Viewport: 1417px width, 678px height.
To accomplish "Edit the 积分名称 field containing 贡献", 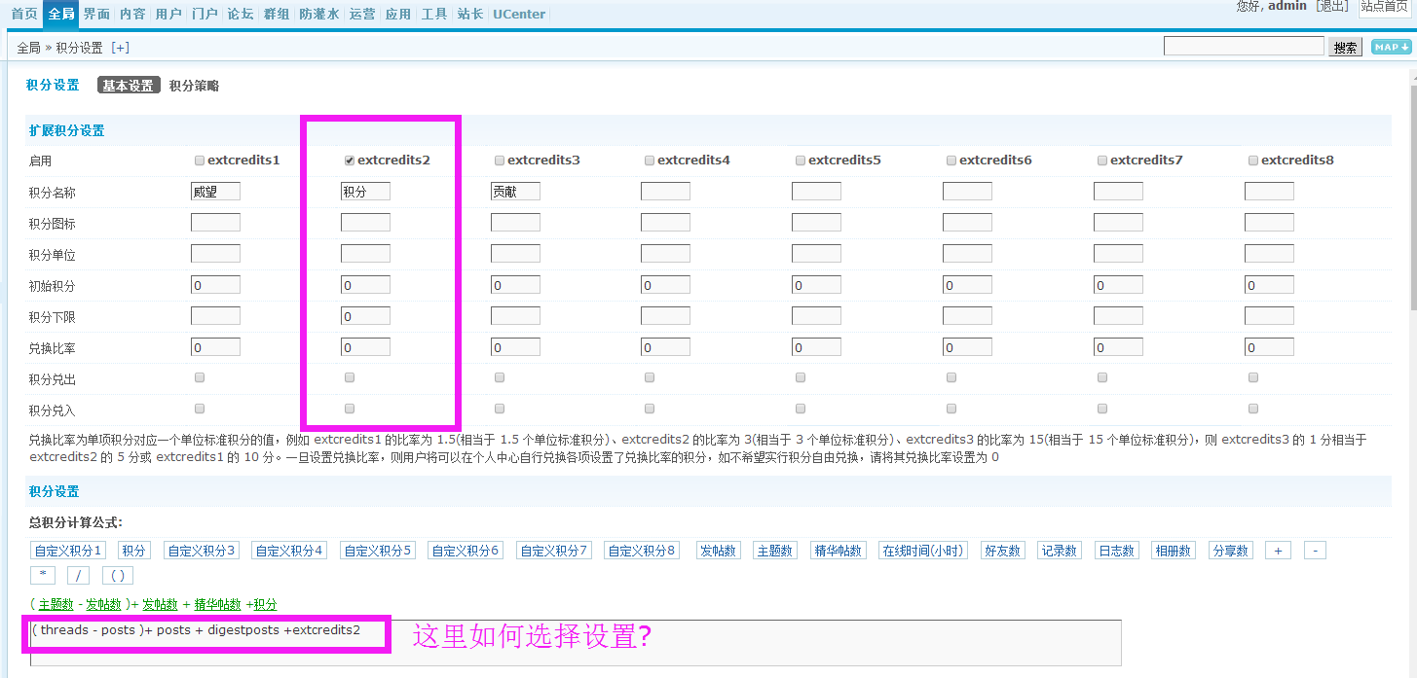I will pos(515,192).
